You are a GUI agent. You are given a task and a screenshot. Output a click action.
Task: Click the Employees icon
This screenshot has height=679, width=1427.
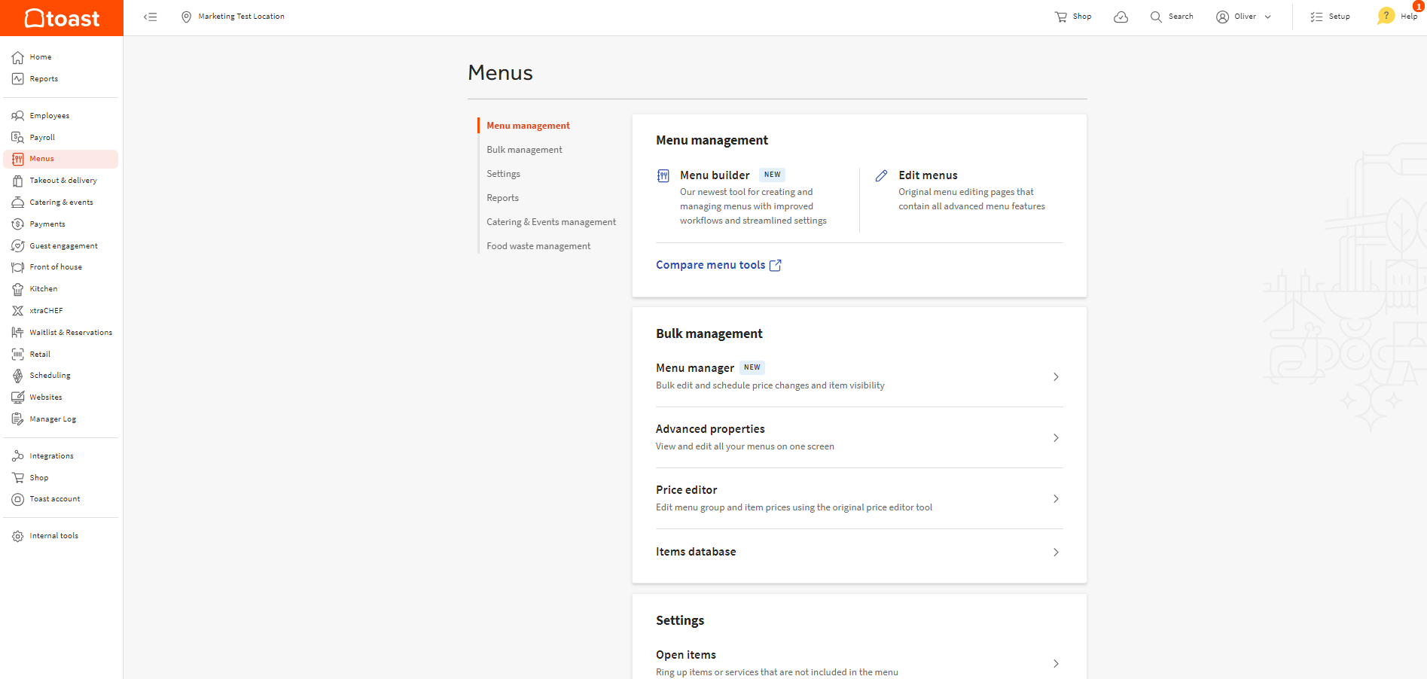18,116
